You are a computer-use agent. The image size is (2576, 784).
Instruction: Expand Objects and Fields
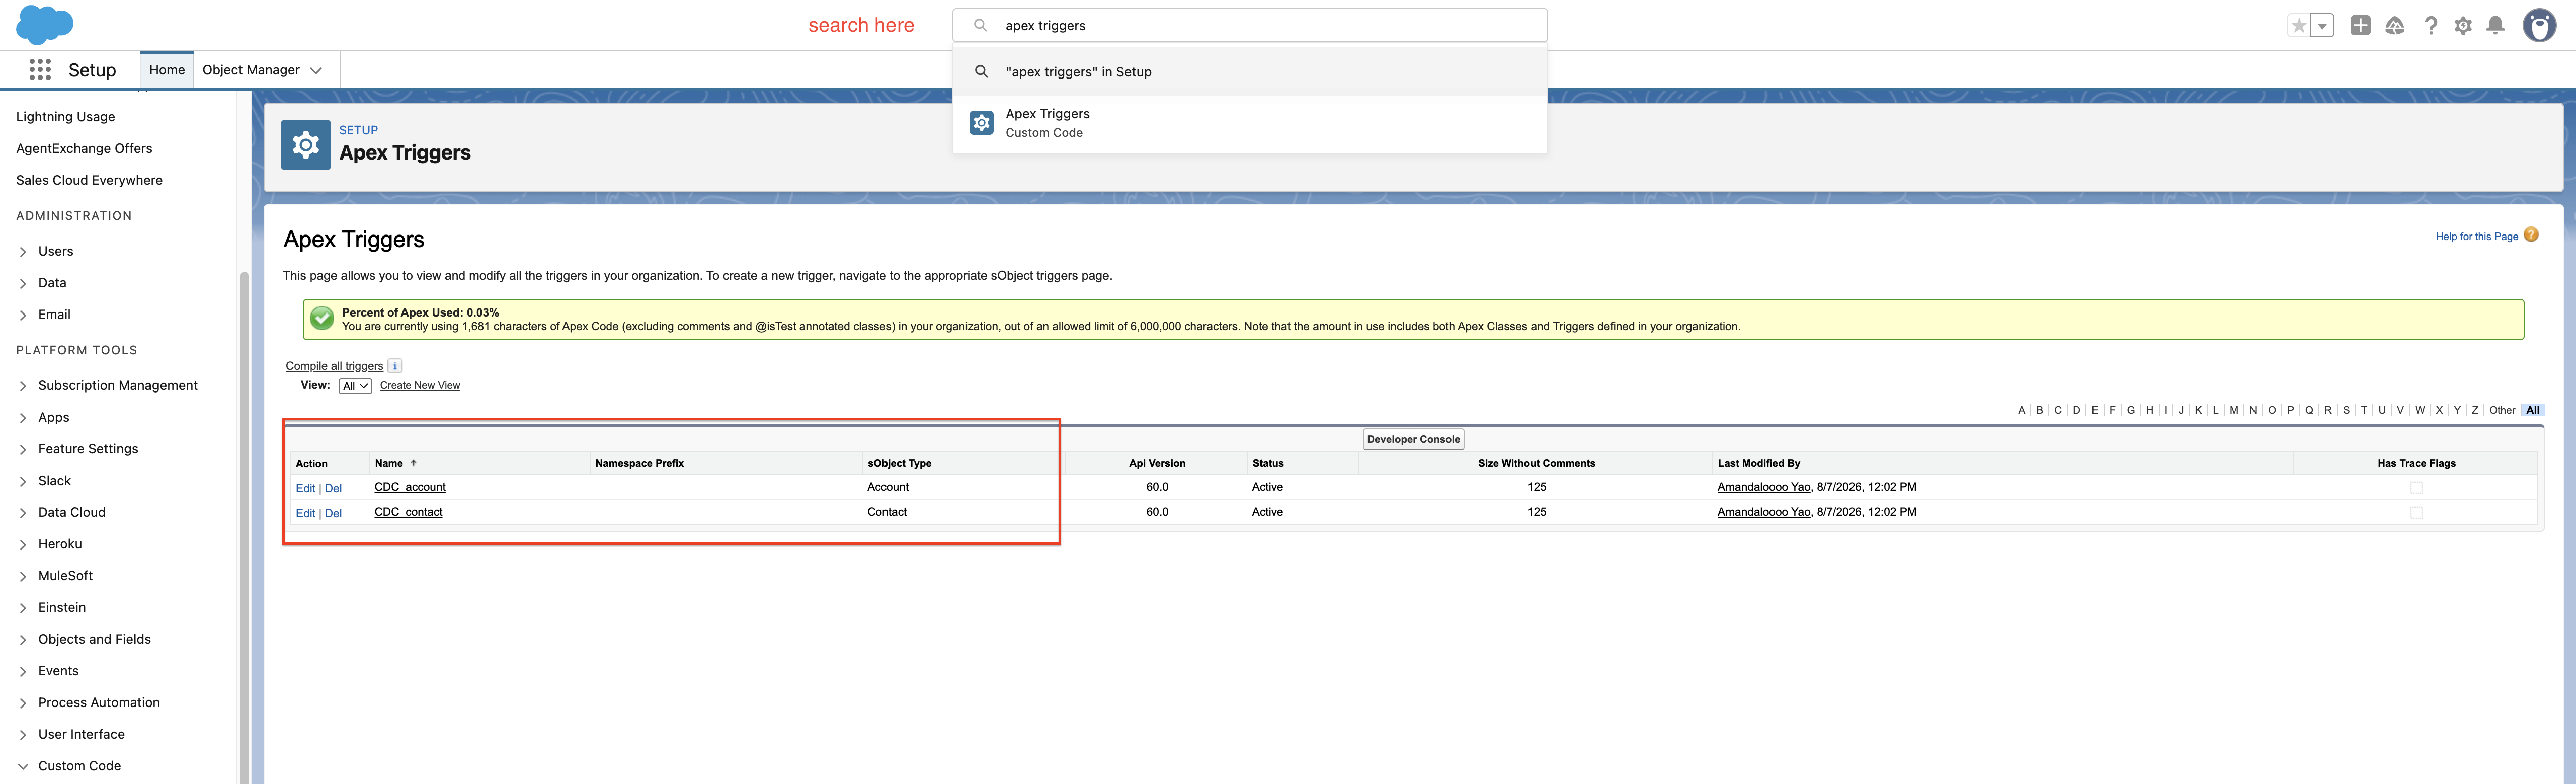23,640
